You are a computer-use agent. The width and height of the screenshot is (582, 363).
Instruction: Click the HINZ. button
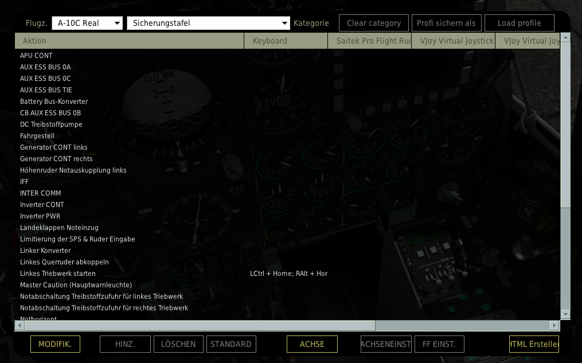tap(125, 344)
